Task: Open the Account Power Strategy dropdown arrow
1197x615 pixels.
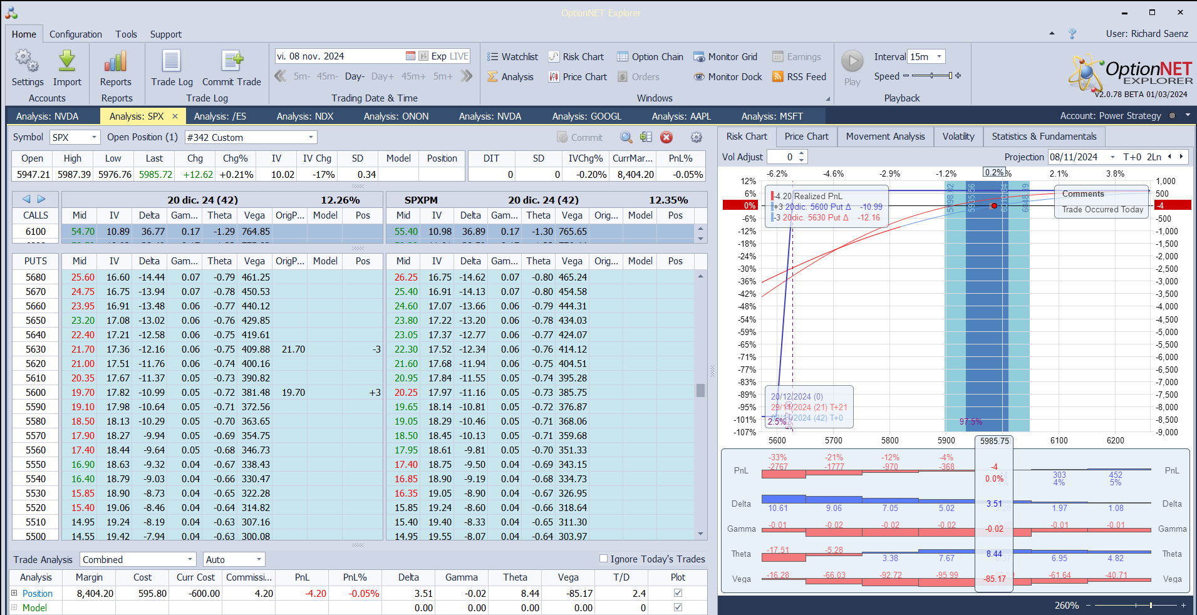Action: coord(1188,115)
